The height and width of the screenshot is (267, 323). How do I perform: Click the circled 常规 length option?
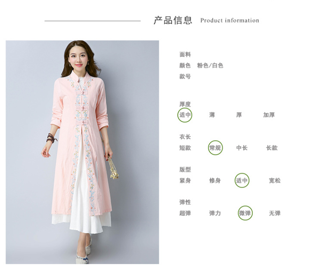coord(215,148)
